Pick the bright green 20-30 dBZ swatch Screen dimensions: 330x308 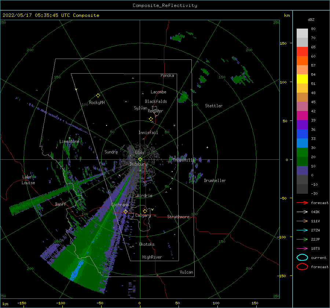[x=302, y=152]
